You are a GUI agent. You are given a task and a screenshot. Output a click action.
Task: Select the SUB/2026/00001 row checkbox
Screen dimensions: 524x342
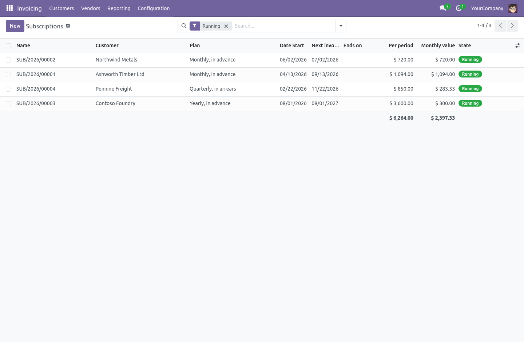click(x=8, y=75)
